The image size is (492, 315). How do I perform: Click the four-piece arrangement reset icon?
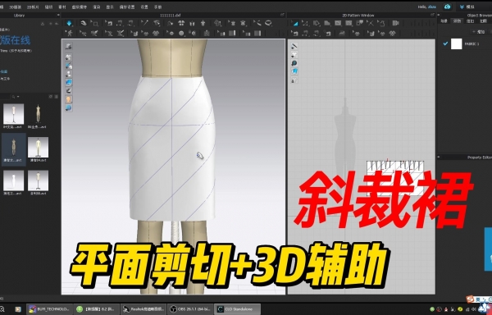[x=181, y=23]
